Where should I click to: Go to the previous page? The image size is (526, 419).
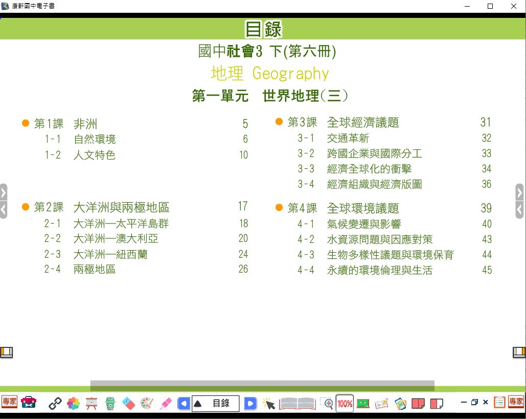point(184,404)
